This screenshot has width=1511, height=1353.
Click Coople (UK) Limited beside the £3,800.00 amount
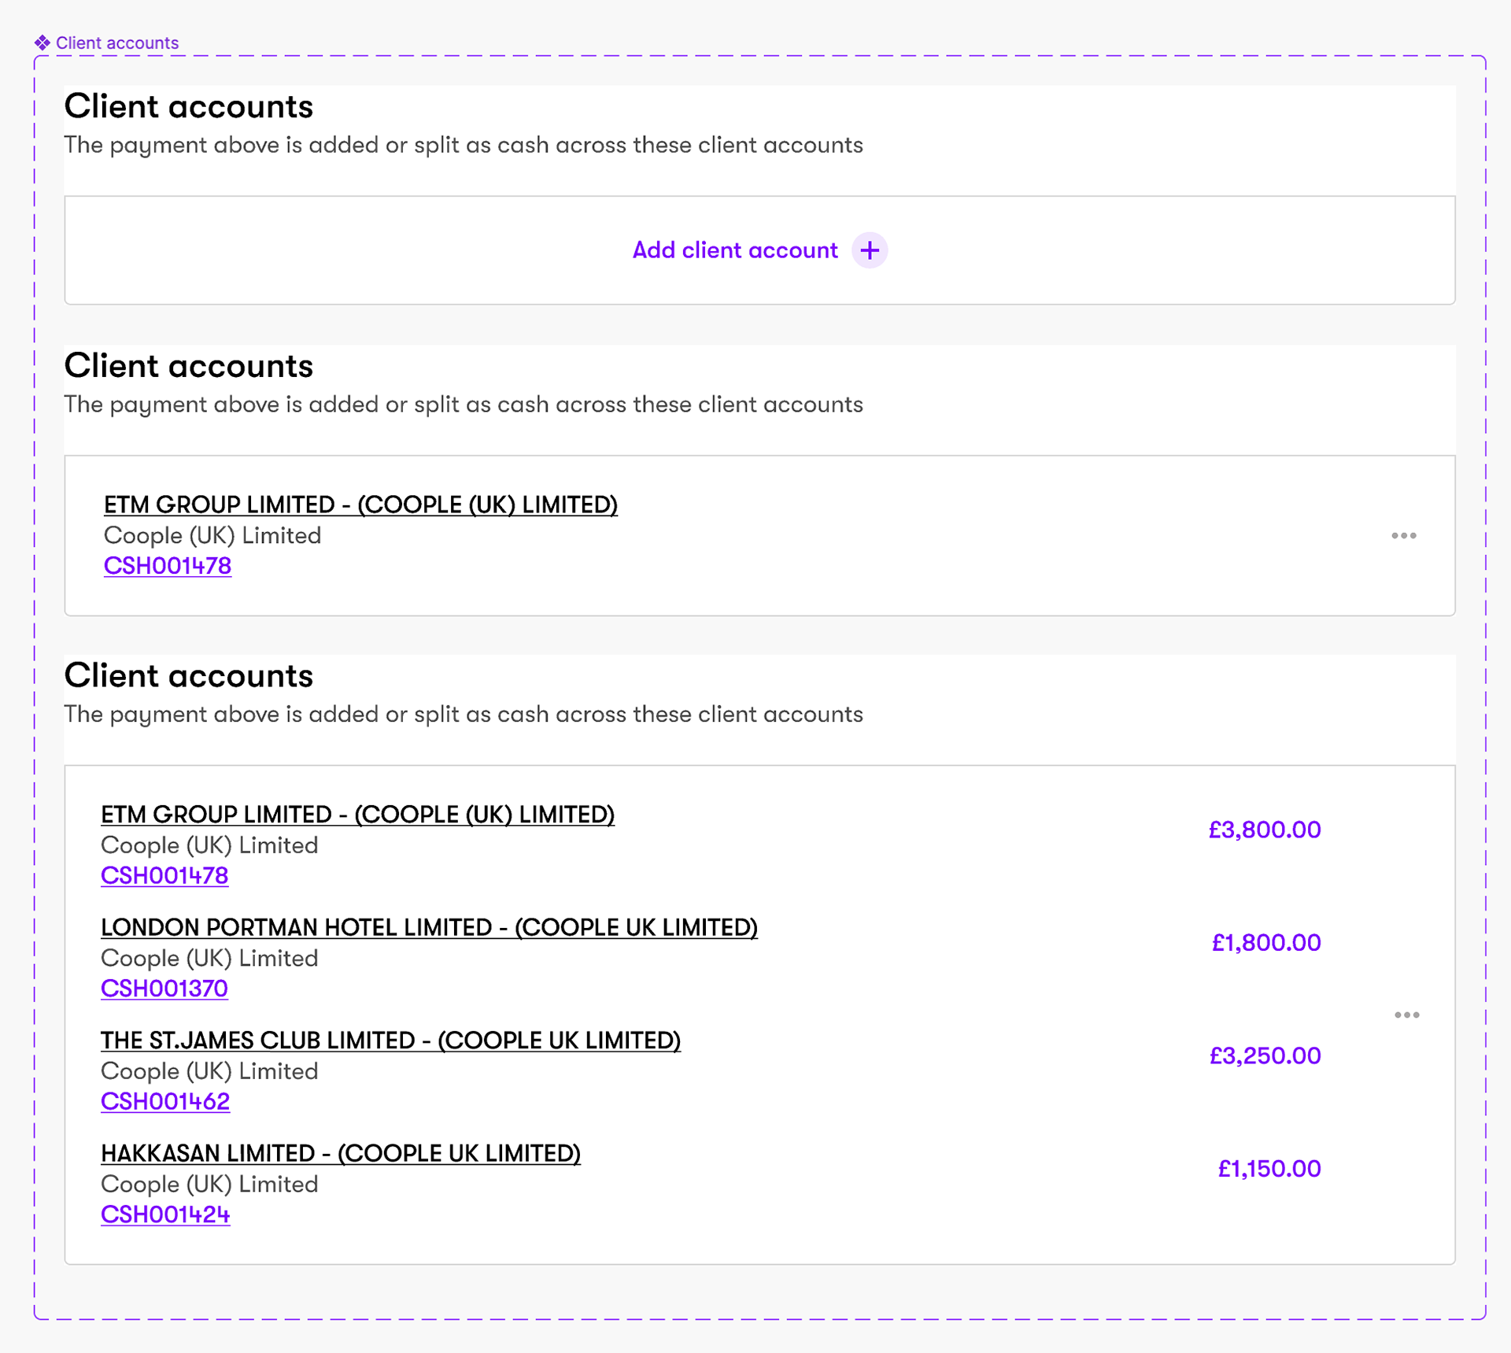coord(209,845)
